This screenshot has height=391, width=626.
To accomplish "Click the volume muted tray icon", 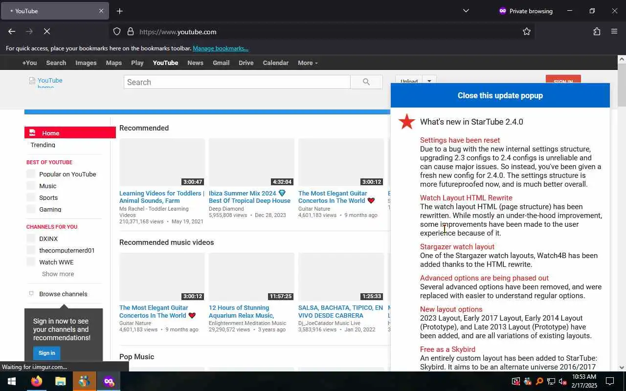I will [563, 381].
